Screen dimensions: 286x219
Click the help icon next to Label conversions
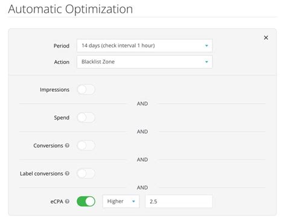[68, 173]
